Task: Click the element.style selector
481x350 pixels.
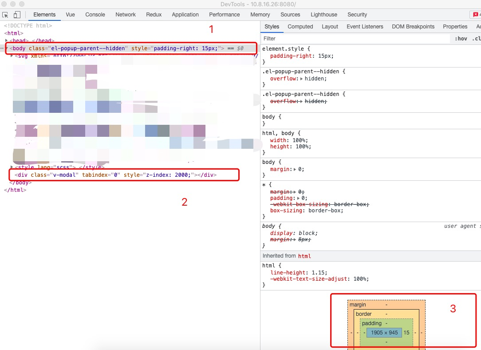Action: click(x=283, y=49)
